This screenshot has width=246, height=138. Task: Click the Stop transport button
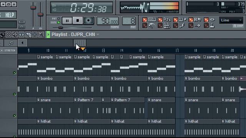pos(78,20)
